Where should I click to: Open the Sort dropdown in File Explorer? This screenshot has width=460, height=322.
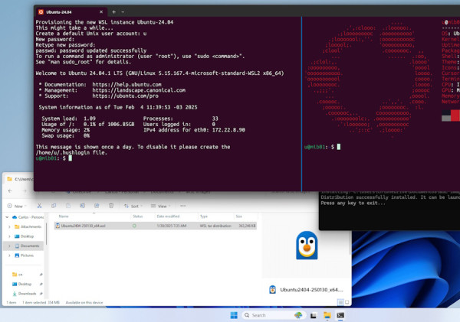(x=133, y=206)
